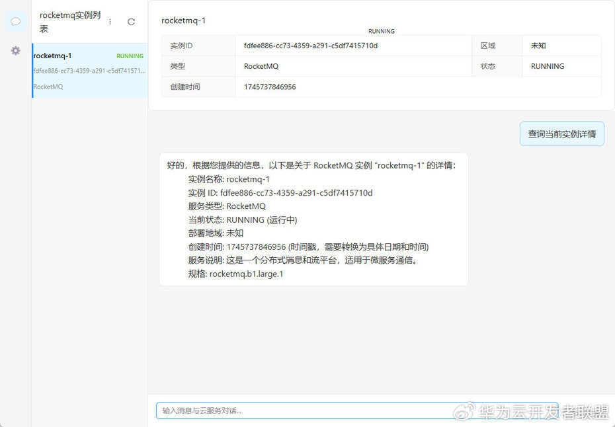Select rocketmq-1 in the instance list

(89, 71)
